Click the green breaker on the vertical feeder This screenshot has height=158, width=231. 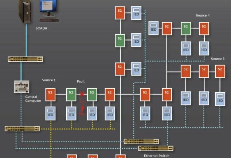coord(120,39)
